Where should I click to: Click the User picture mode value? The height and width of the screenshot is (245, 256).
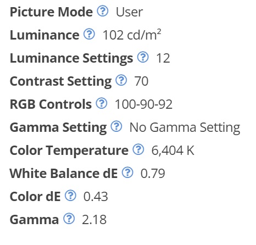(130, 12)
